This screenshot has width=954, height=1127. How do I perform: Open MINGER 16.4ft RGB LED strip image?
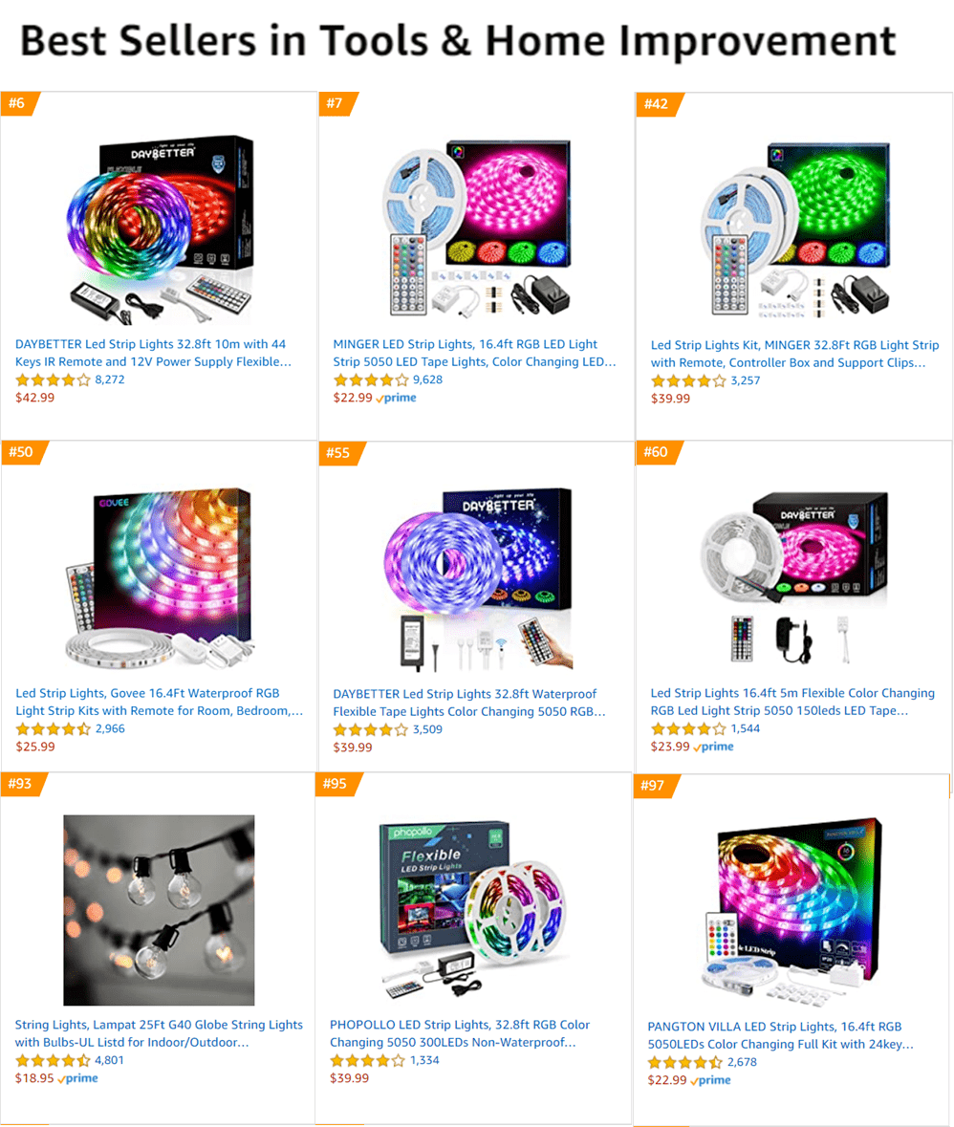[477, 228]
